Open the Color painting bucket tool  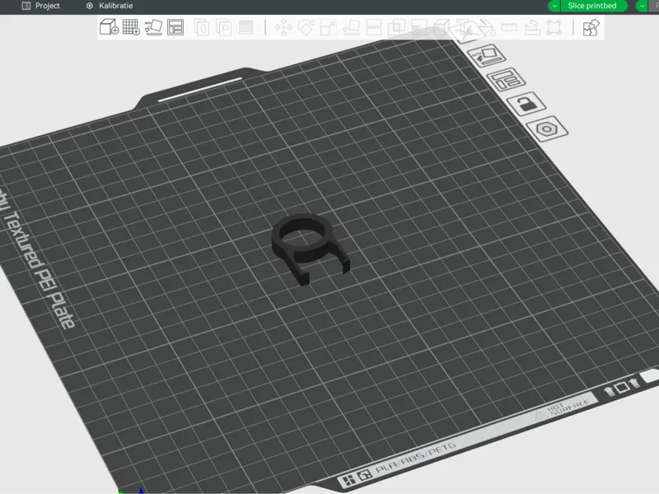point(487,28)
